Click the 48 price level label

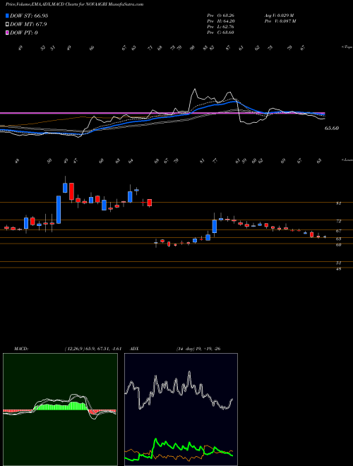(338, 269)
